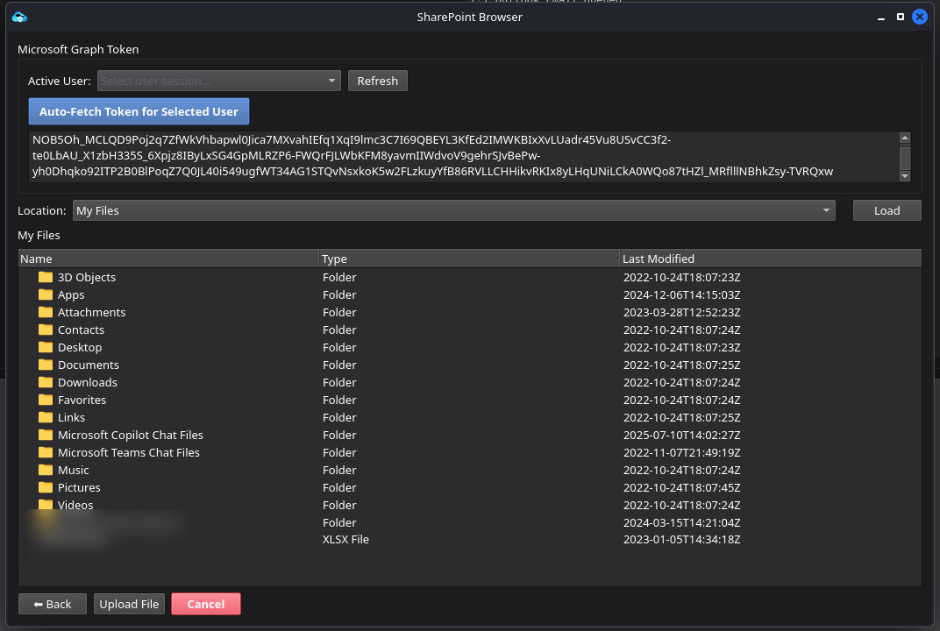Click date '2023-03-28T12:52:23Z'
Image resolution: width=940 pixels, height=631 pixels.
point(681,312)
